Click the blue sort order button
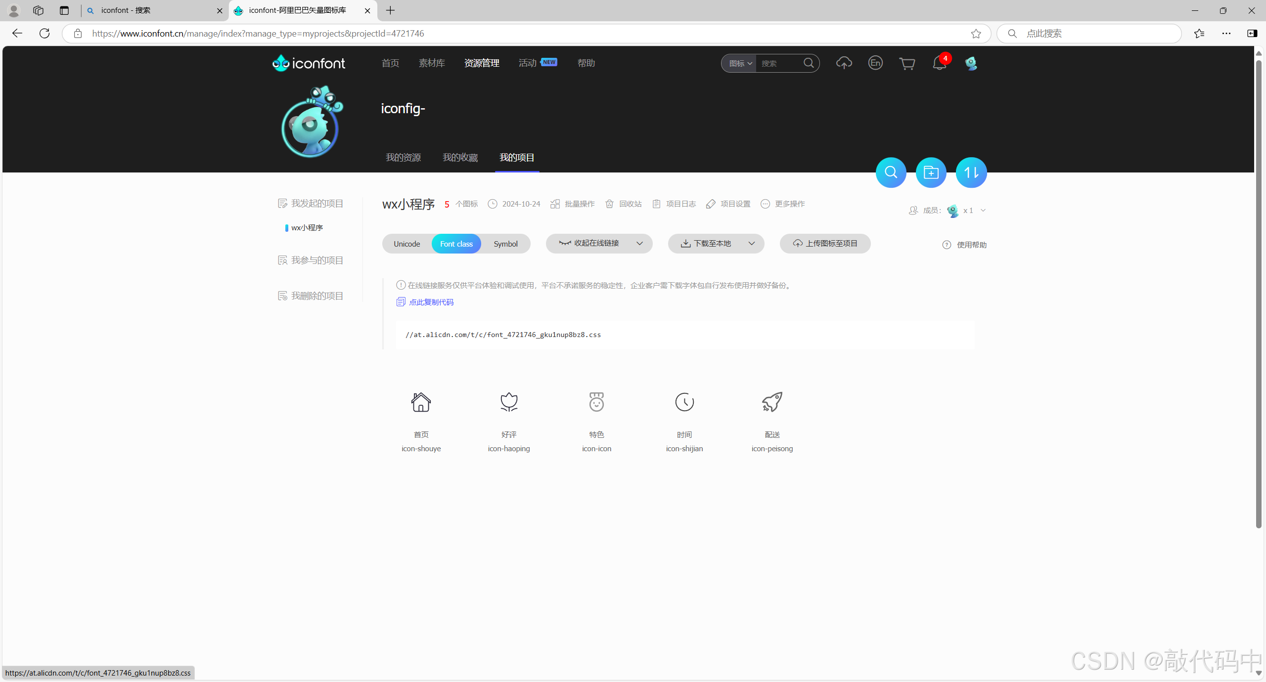Viewport: 1266px width, 682px height. pos(971,172)
